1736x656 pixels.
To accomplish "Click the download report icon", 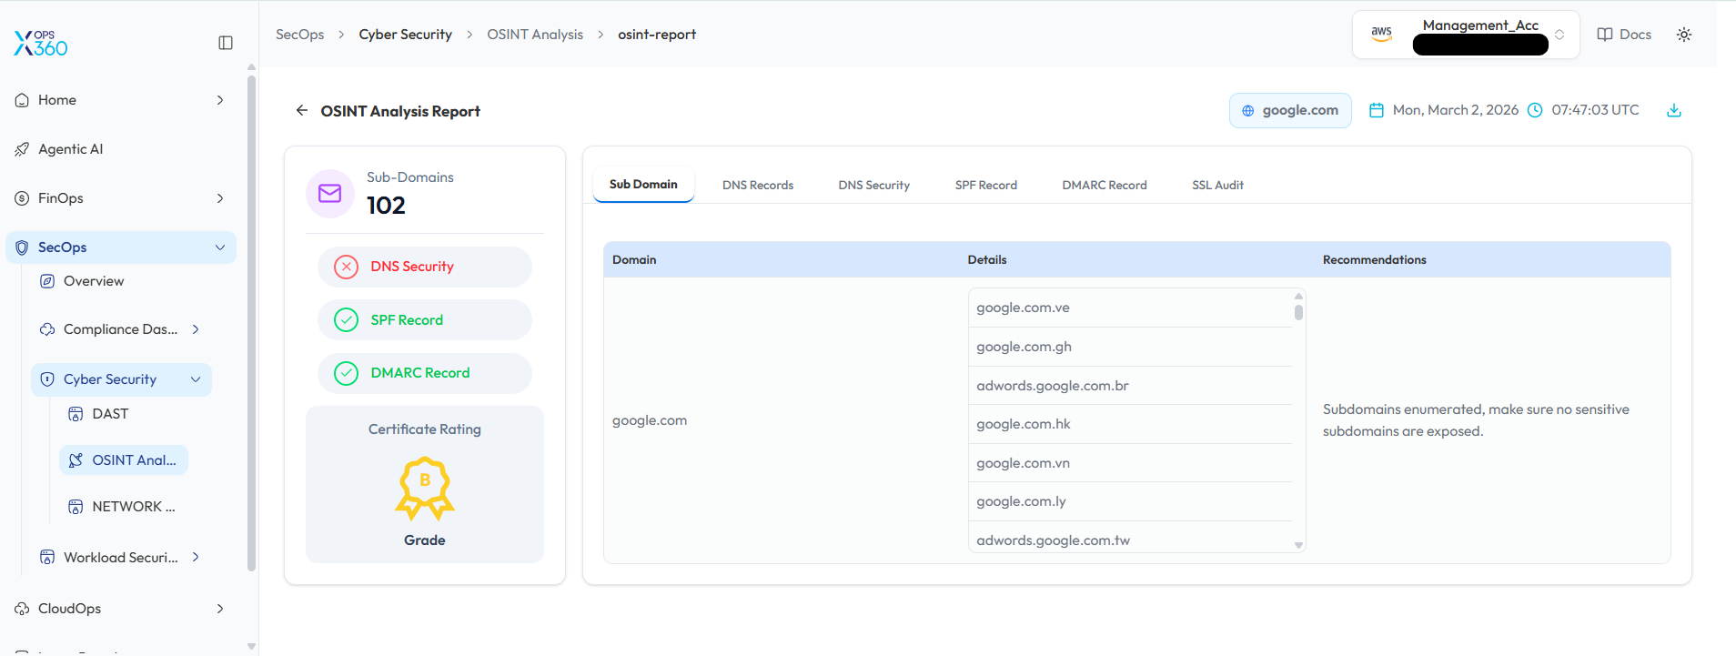I will (x=1673, y=110).
